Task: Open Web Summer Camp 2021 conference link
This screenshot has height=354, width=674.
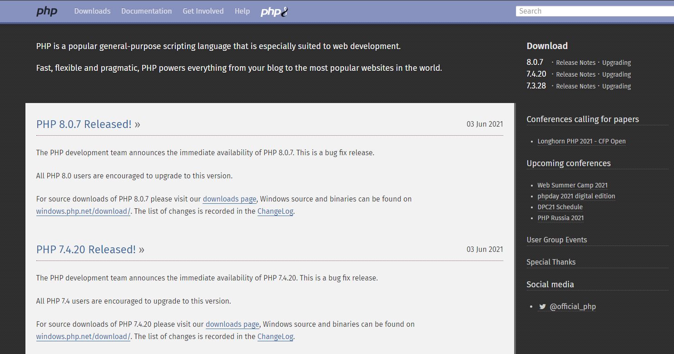Action: 572,185
